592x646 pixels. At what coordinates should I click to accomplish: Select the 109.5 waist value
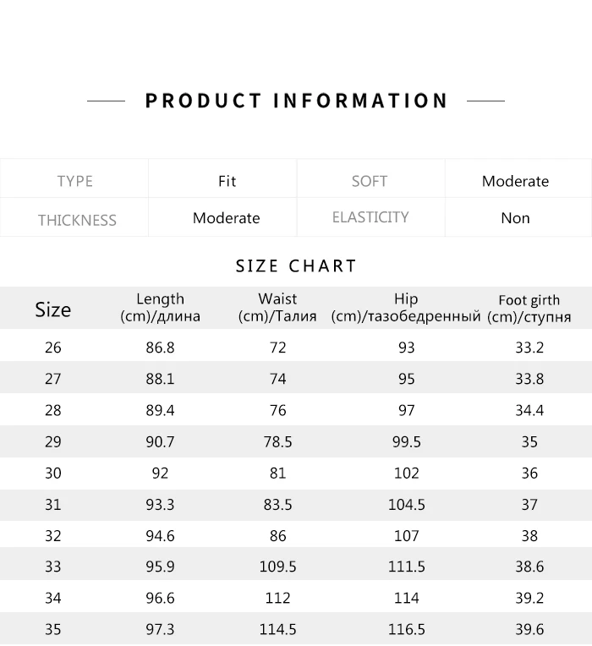click(277, 567)
